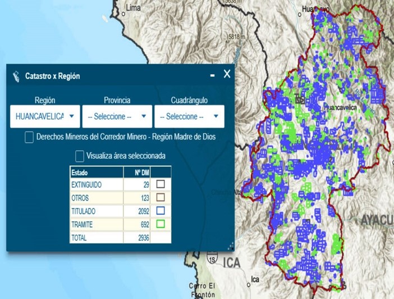The image size is (394, 299).
Task: Select the TRAMITE row label
Action: (82, 225)
